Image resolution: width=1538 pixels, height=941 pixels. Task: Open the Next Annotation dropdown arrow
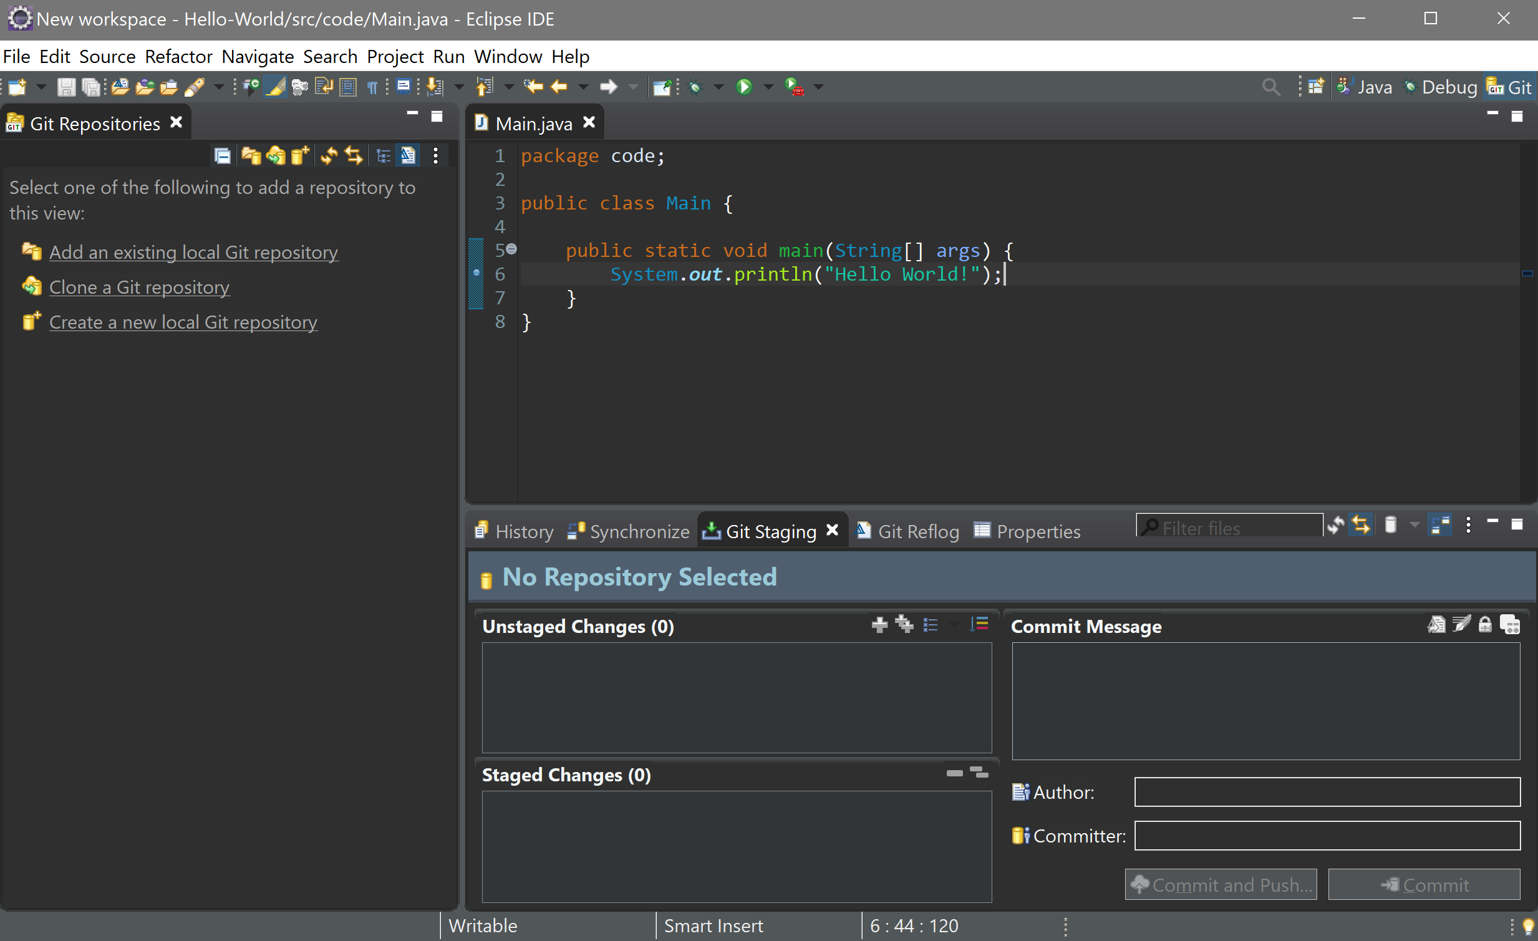click(x=460, y=87)
